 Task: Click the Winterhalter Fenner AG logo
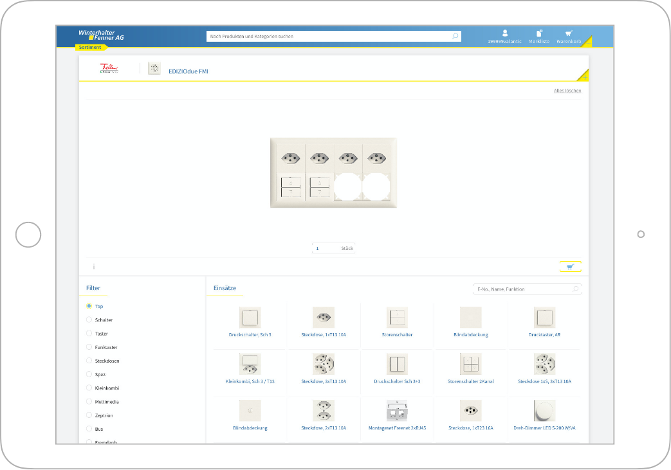coord(101,35)
